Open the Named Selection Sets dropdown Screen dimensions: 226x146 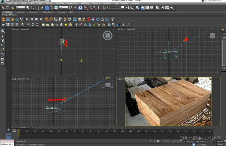tap(116, 7)
